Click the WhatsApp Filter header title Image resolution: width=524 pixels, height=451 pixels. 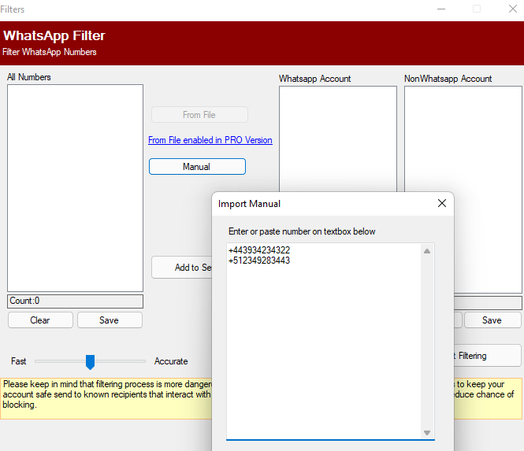pos(54,35)
